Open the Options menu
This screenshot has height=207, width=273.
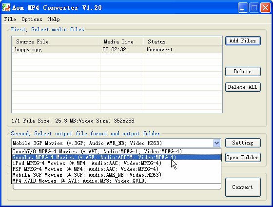point(32,19)
